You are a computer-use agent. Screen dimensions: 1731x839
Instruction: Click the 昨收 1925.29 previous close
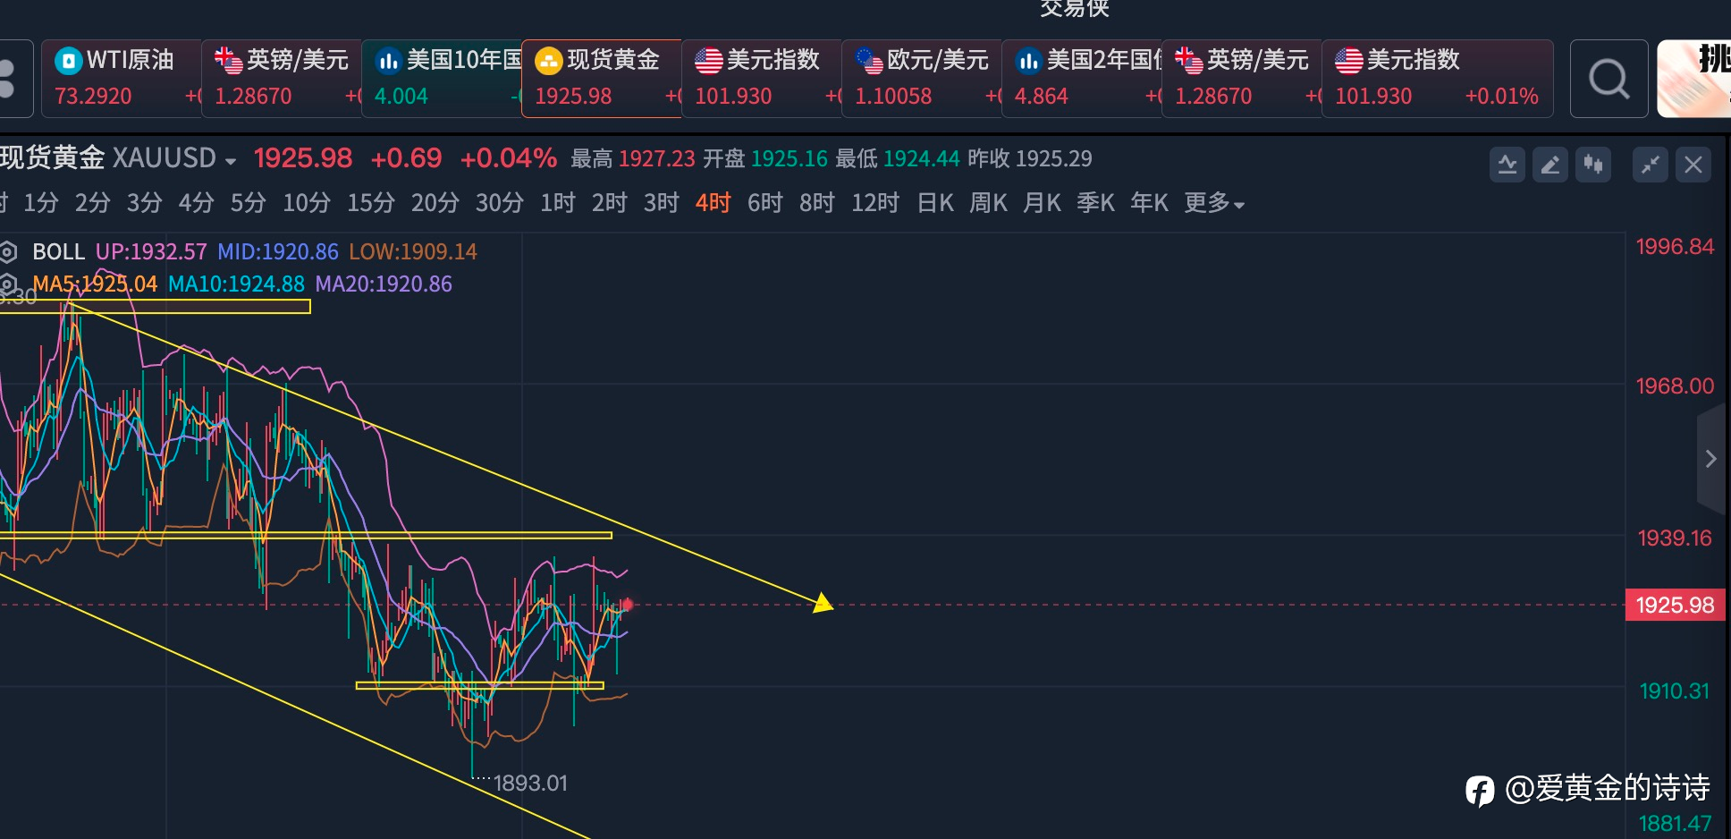coord(1030,158)
